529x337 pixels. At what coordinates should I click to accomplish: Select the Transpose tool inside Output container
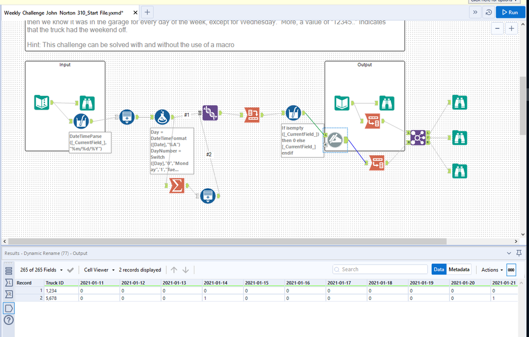pyautogui.click(x=372, y=121)
